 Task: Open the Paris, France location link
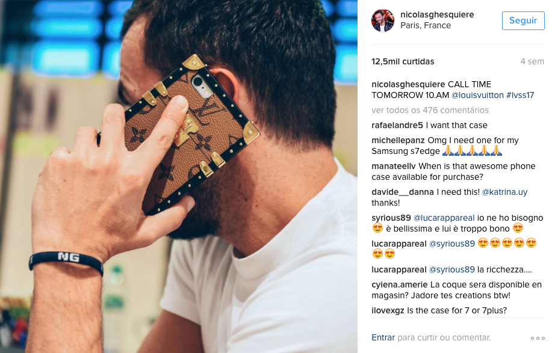[426, 26]
